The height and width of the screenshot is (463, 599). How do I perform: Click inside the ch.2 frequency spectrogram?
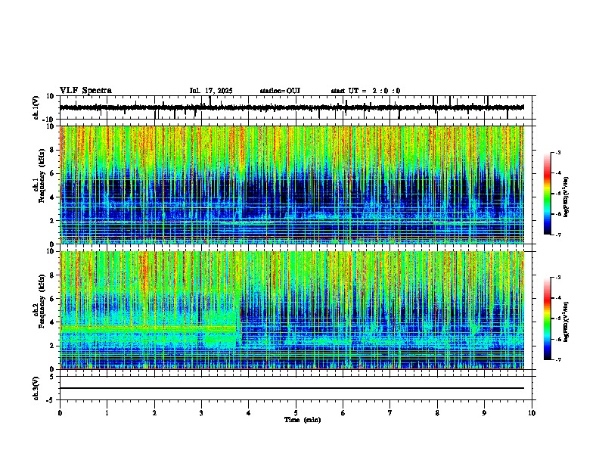click(x=292, y=310)
